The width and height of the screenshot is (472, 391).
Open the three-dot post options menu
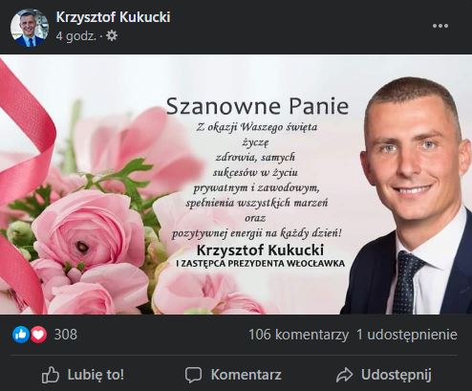click(x=440, y=26)
